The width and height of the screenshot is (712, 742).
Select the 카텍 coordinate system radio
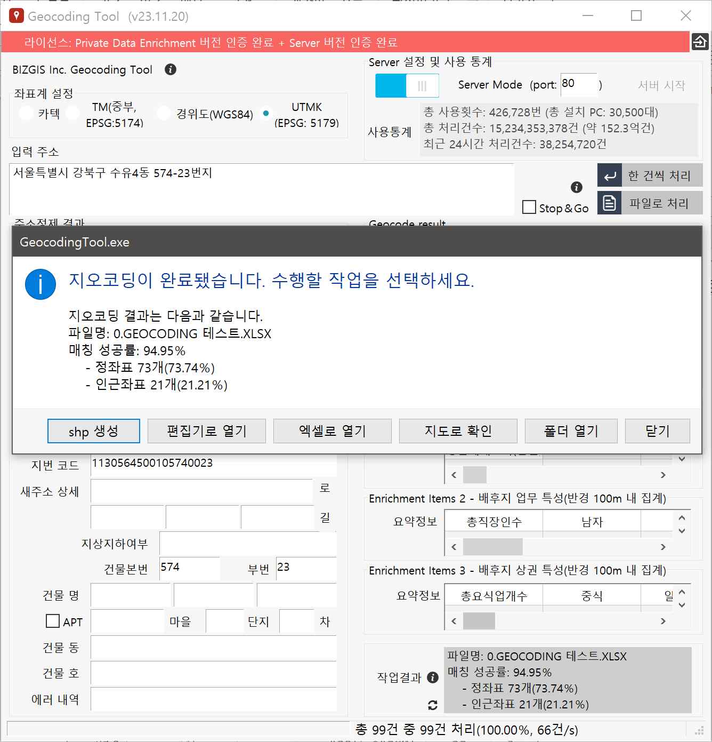[x=27, y=114]
